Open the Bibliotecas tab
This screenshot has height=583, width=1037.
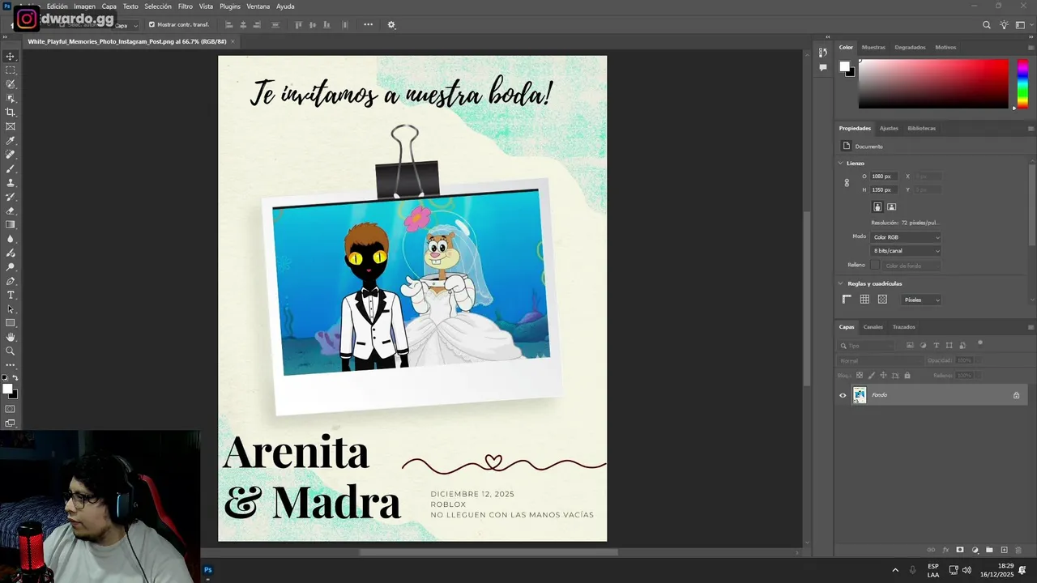(x=921, y=128)
